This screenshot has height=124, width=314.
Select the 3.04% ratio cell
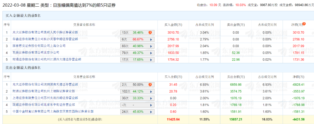pos(204,32)
